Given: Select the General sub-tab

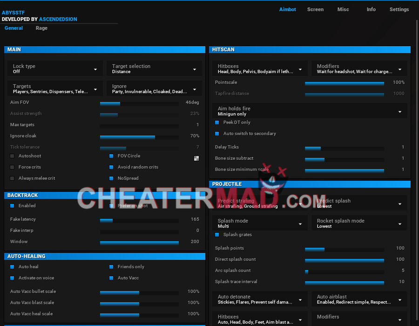Looking at the screenshot, I should (x=14, y=28).
